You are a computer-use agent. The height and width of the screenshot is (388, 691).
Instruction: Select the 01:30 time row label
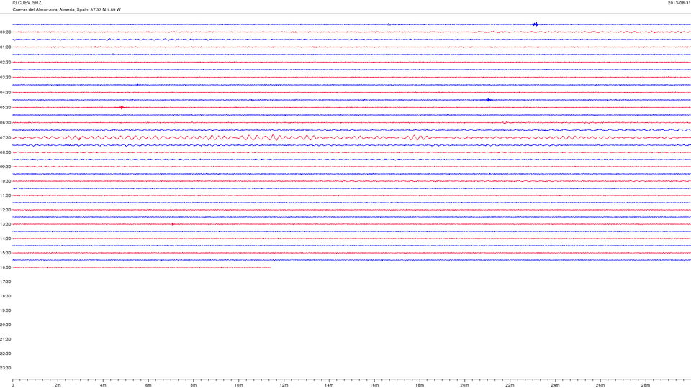[x=5, y=47]
